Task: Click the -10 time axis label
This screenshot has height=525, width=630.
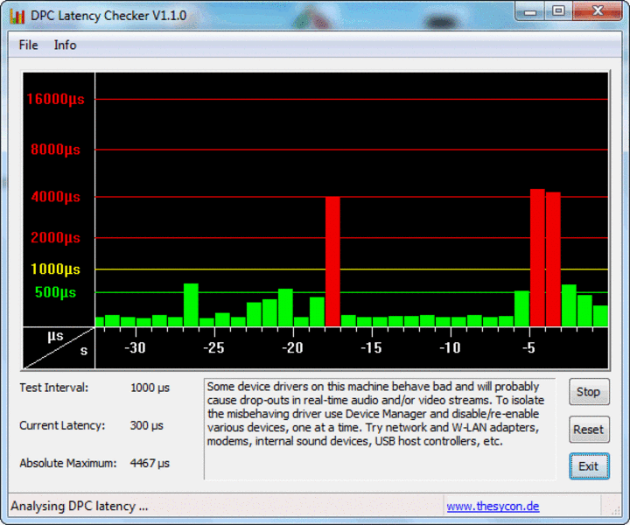Action: pos(450,348)
